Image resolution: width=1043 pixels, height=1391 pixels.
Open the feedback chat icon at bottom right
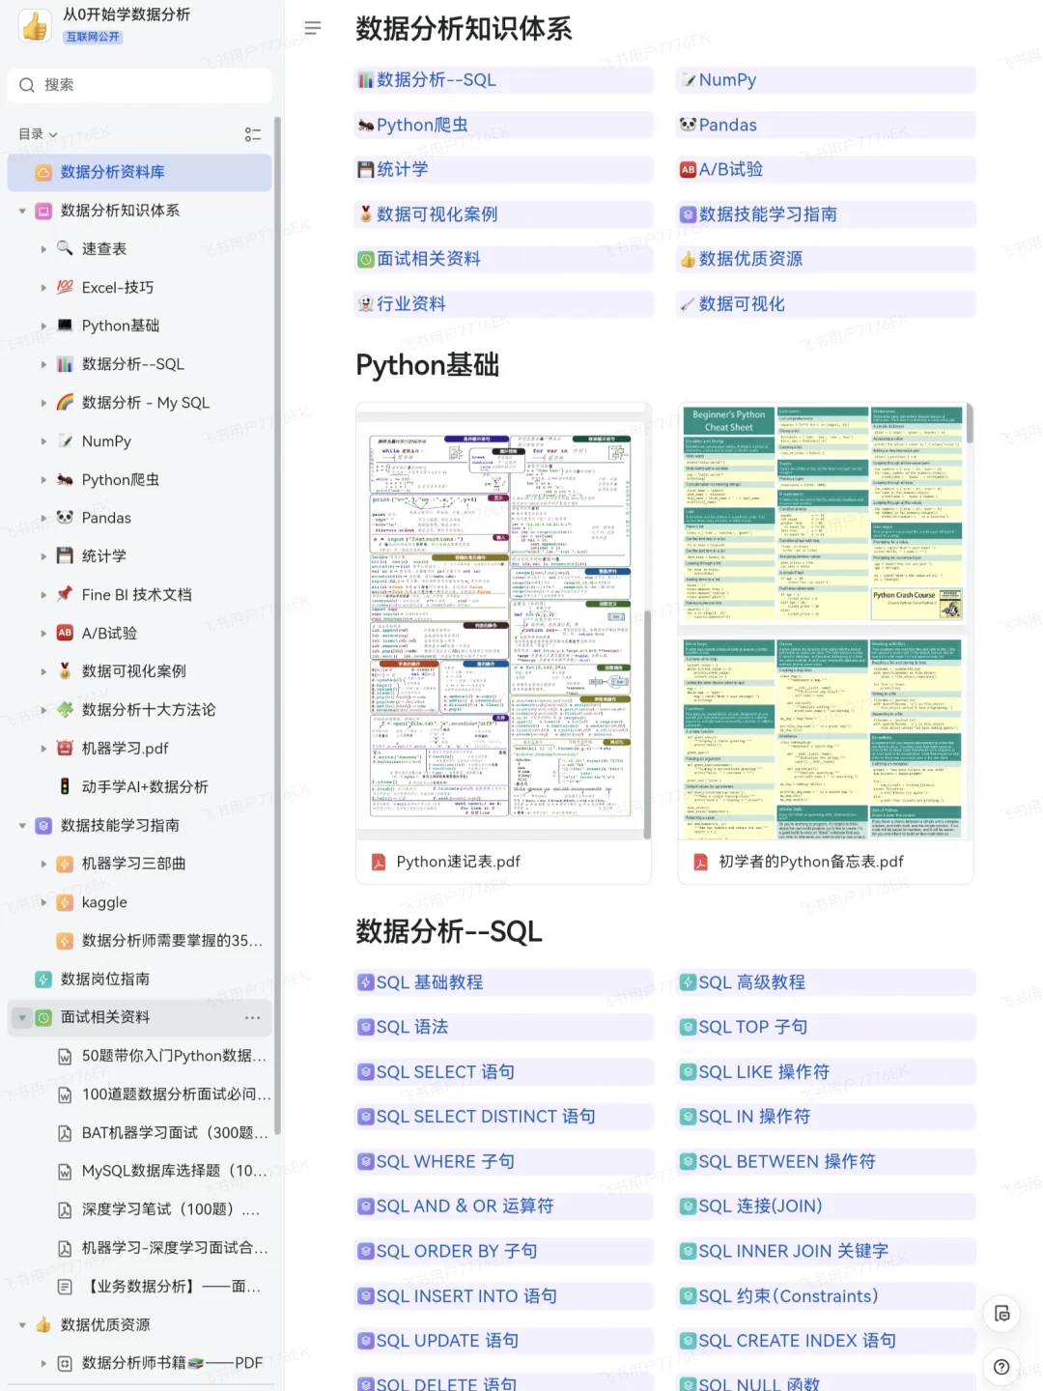tap(1001, 1313)
